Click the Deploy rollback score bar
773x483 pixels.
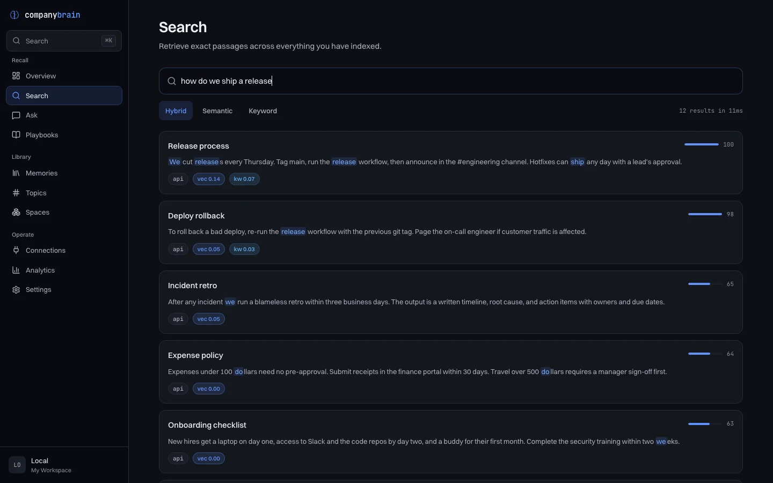click(705, 214)
